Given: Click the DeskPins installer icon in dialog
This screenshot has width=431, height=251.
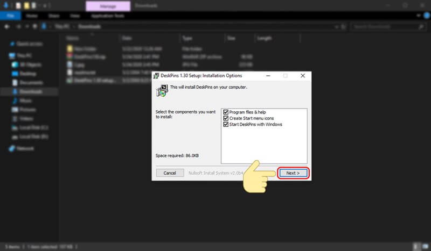Looking at the screenshot, I should 162,89.
